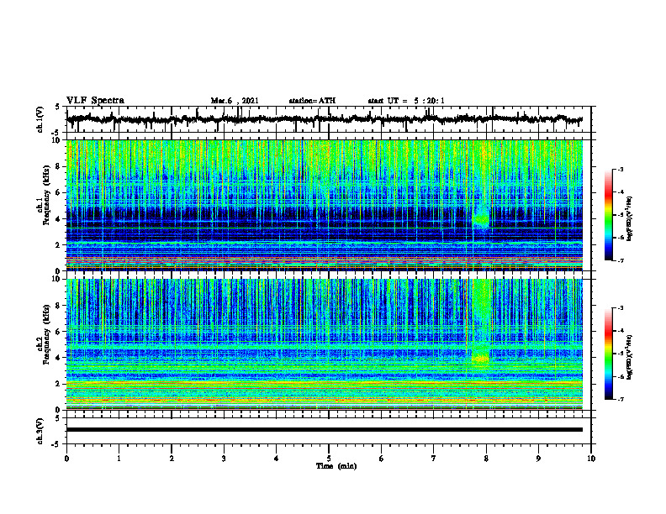Click the "-3" label on the ch.1 color scale
Viewport: 666px width, 514px height.
[x=620, y=170]
